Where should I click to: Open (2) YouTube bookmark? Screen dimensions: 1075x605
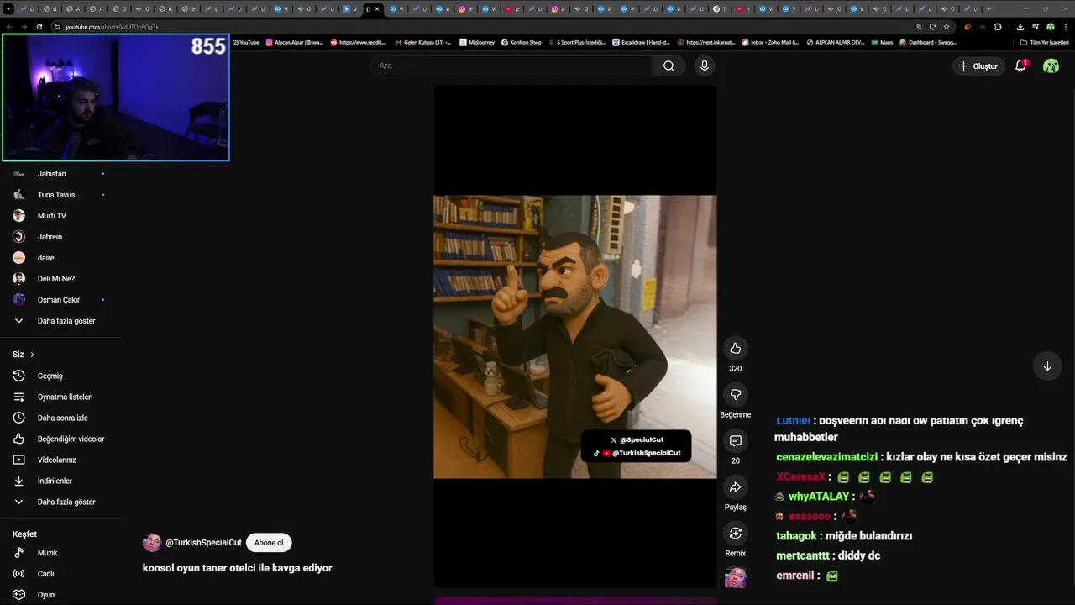pos(246,42)
